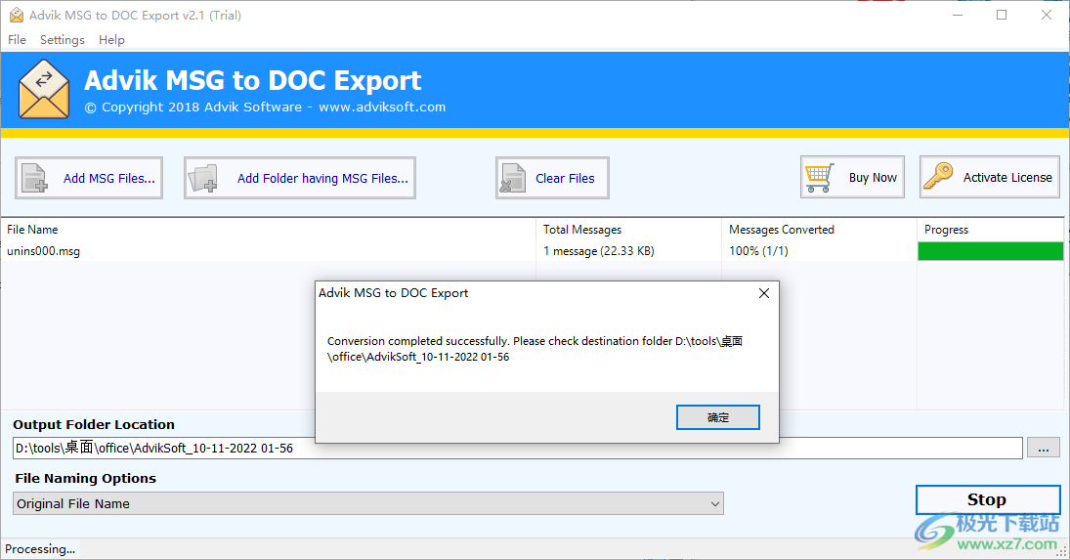This screenshot has width=1070, height=560.
Task: Minimize the Advik application window
Action: (958, 15)
